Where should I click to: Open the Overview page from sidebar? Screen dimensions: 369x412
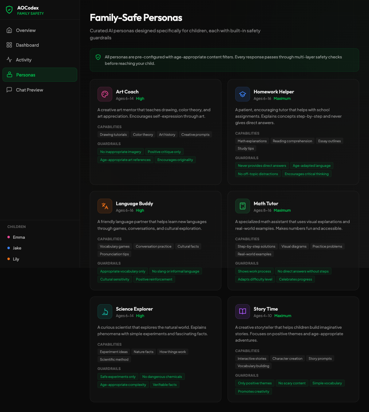pos(26,30)
